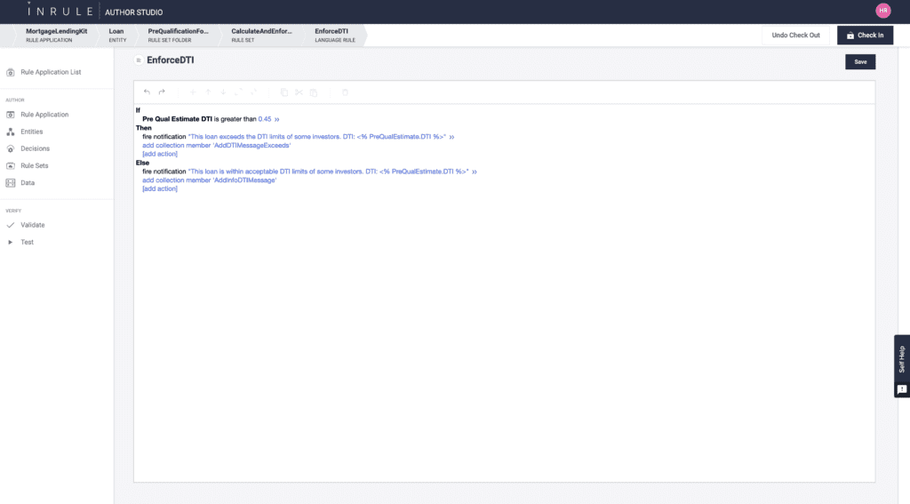The image size is (910, 504).
Task: Click [add action] under Then block
Action: pos(160,154)
